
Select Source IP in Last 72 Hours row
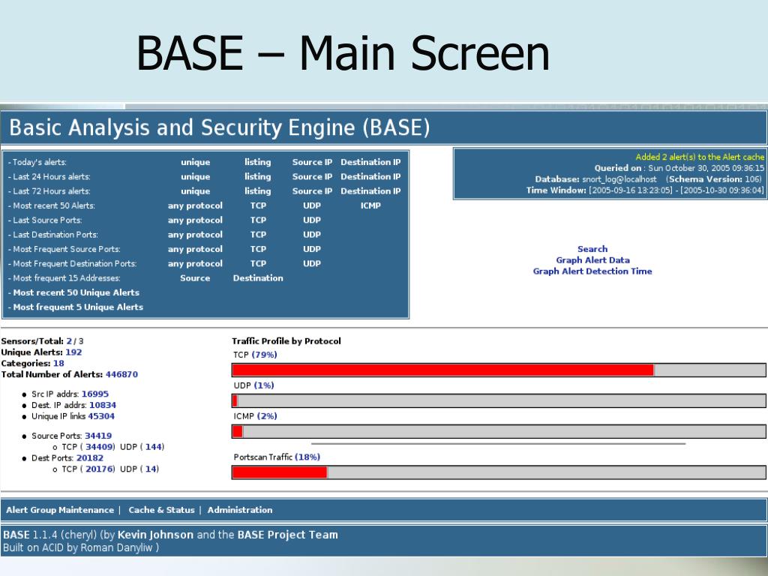pos(312,191)
